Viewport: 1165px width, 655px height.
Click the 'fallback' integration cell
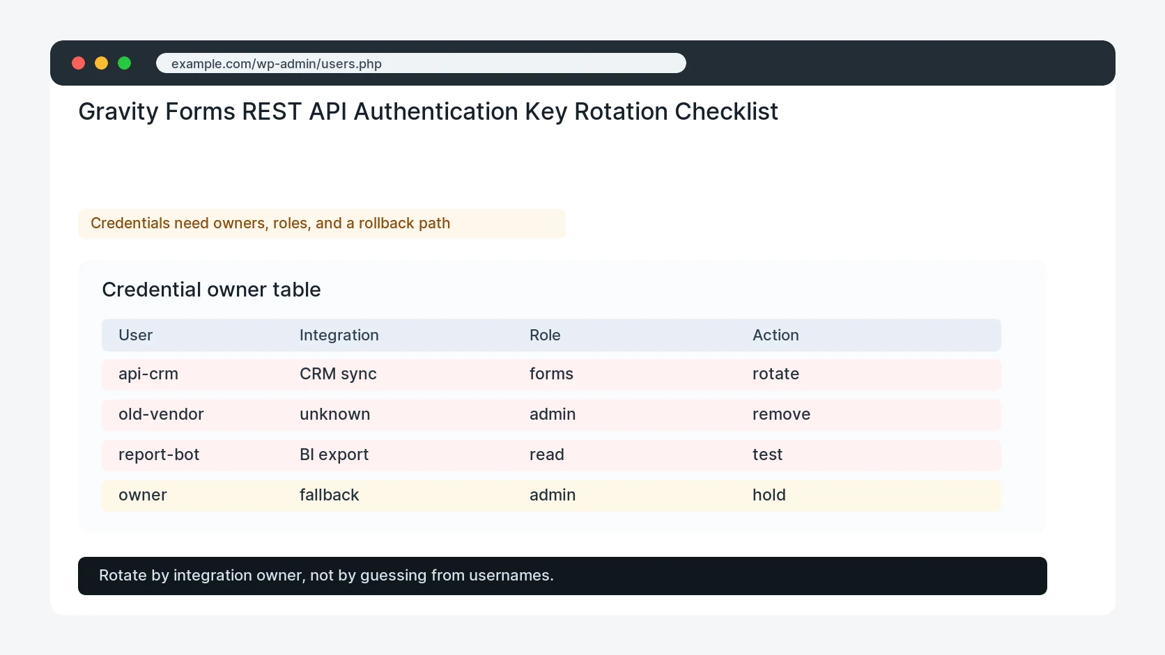[329, 496]
